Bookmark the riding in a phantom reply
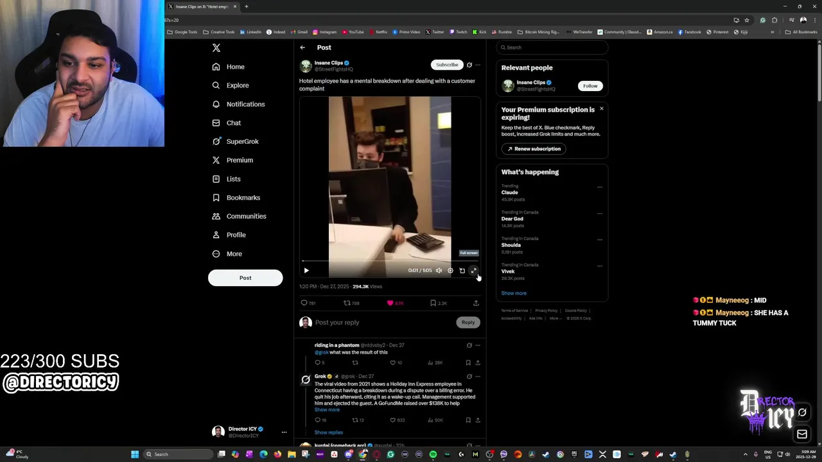 468,363
